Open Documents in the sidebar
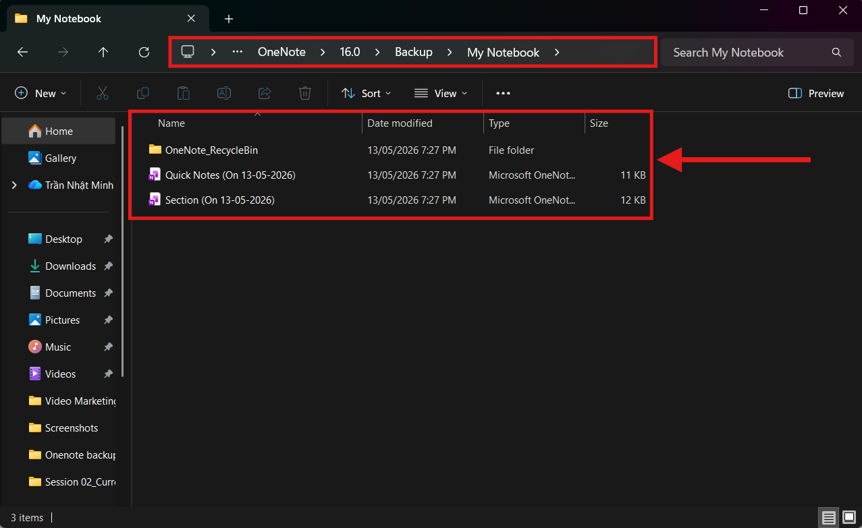 pyautogui.click(x=70, y=293)
